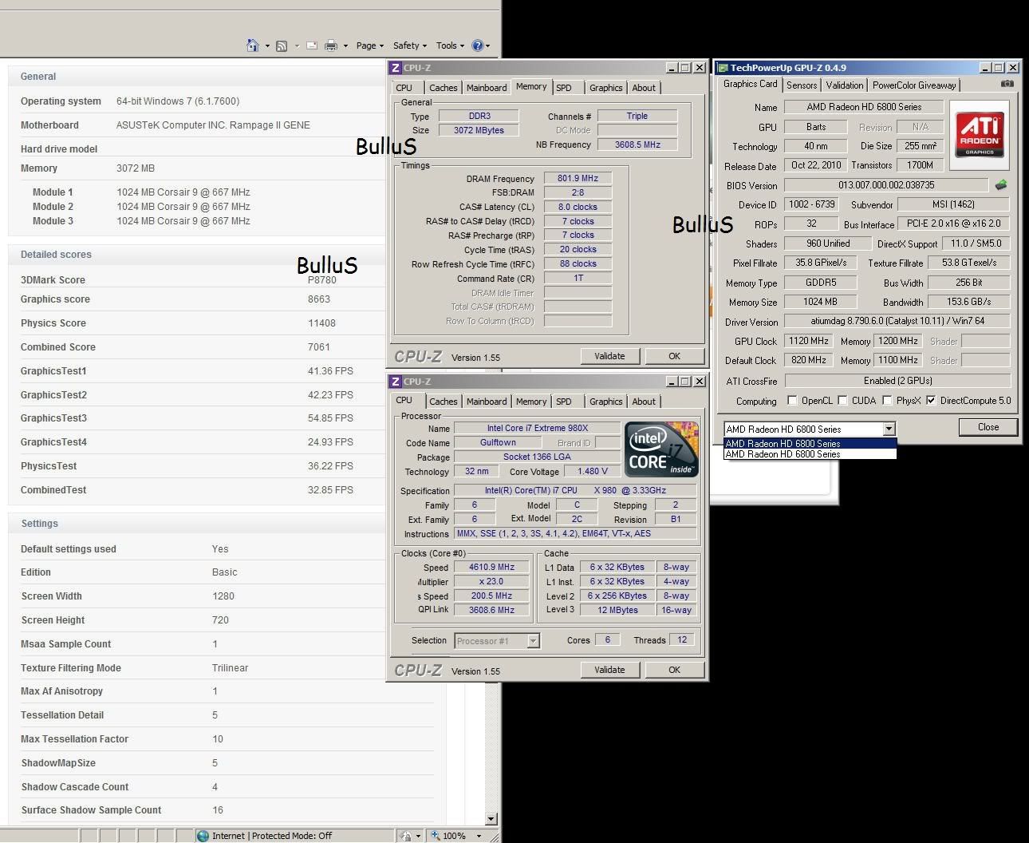The width and height of the screenshot is (1029, 843).
Task: Click the Motherboard ASUSTeK Rampage II GENE text
Action: pos(213,125)
